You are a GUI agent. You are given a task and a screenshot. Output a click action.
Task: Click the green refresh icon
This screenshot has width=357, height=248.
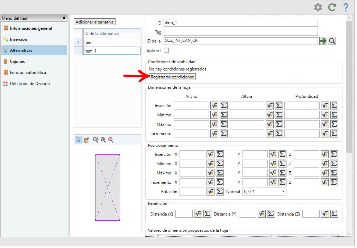pyautogui.click(x=332, y=7)
